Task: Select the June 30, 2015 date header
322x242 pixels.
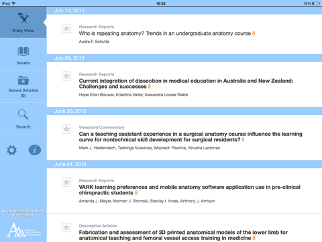Action: pyautogui.click(x=70, y=111)
